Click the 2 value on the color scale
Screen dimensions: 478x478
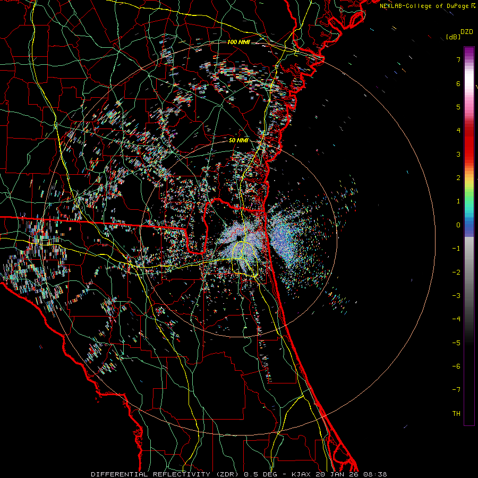pyautogui.click(x=458, y=178)
